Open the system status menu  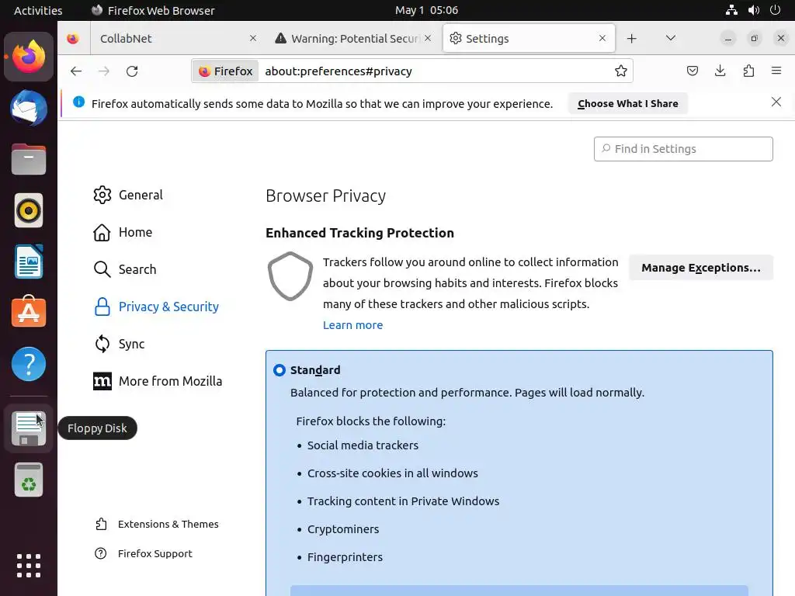752,10
